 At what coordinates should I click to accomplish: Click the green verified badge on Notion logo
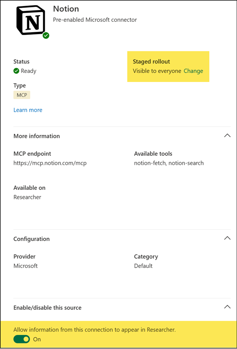coord(46,35)
